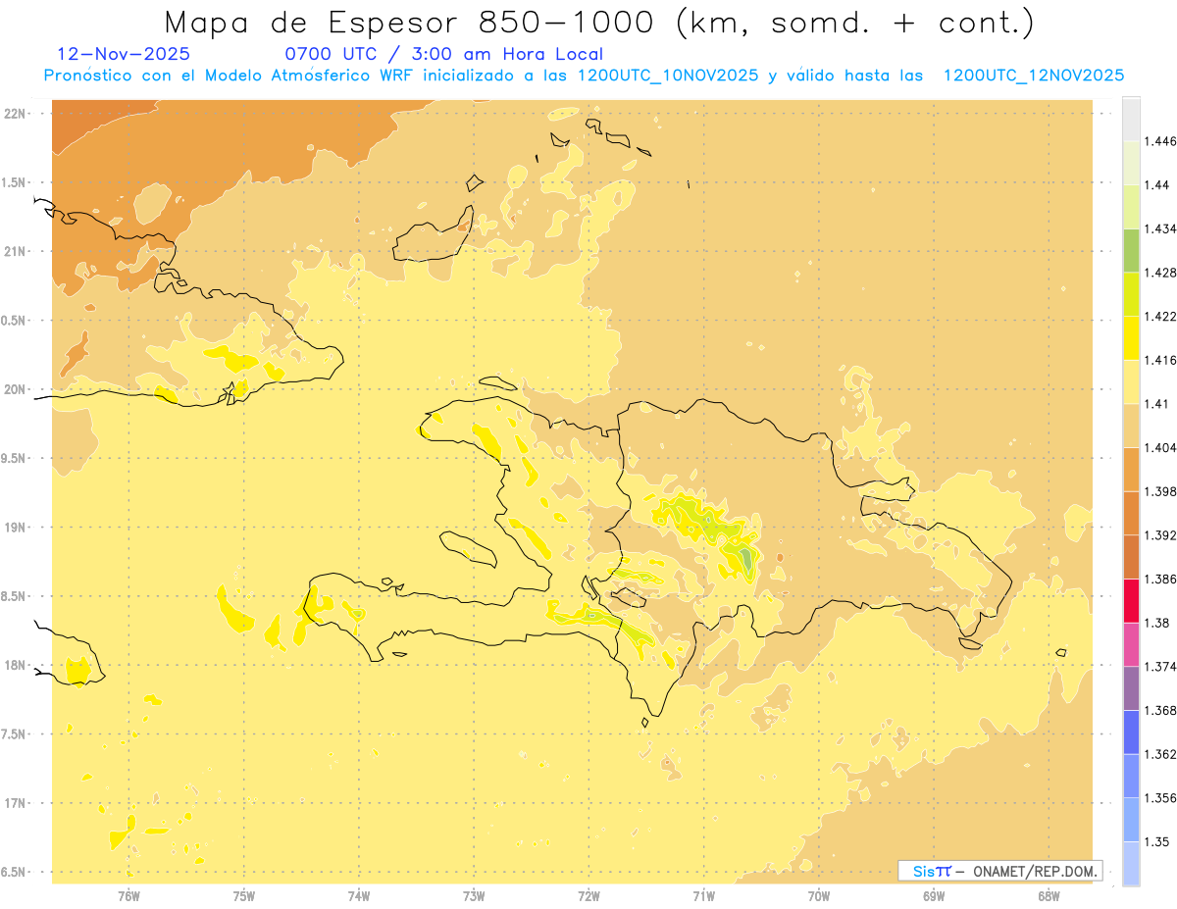
Task: Click the latitude label '20N'
Action: coord(16,389)
